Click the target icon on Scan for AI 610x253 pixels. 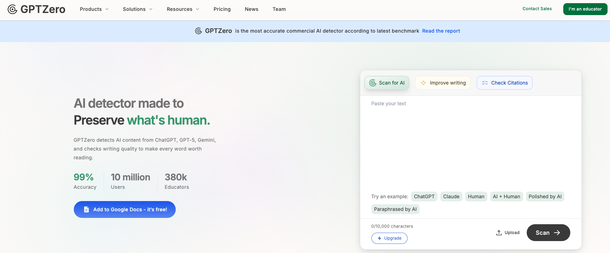(373, 83)
